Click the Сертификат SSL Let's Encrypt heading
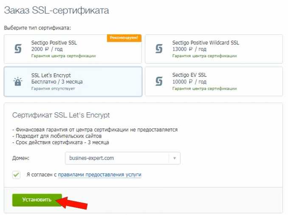 coord(61,115)
